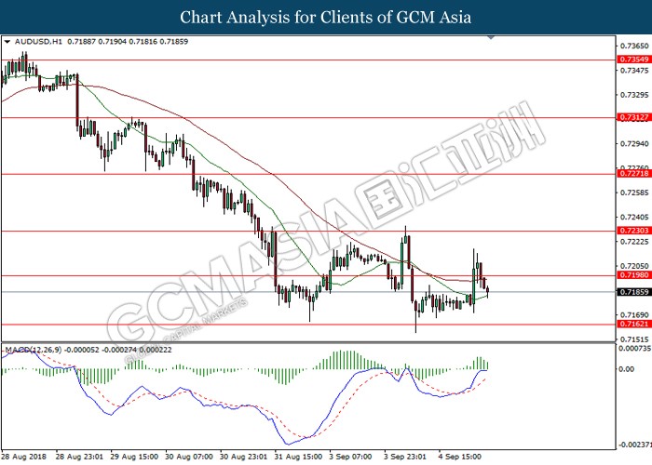
Task: Select the 0.71621 red price label
Action: 633,324
